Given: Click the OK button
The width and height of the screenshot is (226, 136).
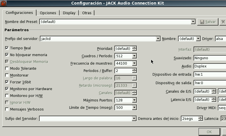Looking at the screenshot, I should [209, 132].
